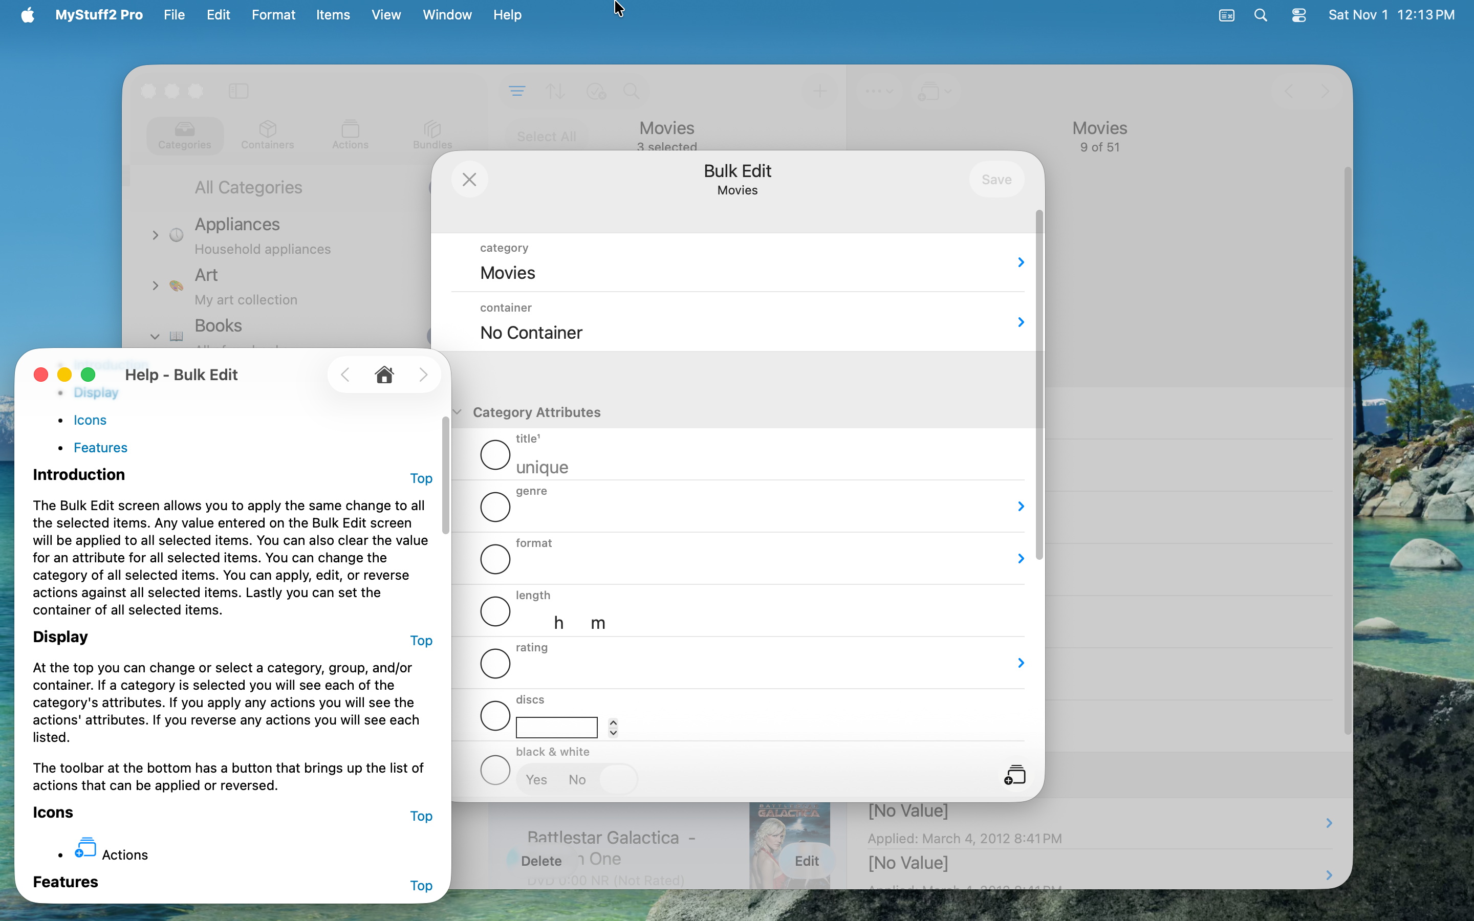Viewport: 1474px width, 921px height.
Task: Open the genre value chevron
Action: point(1021,507)
